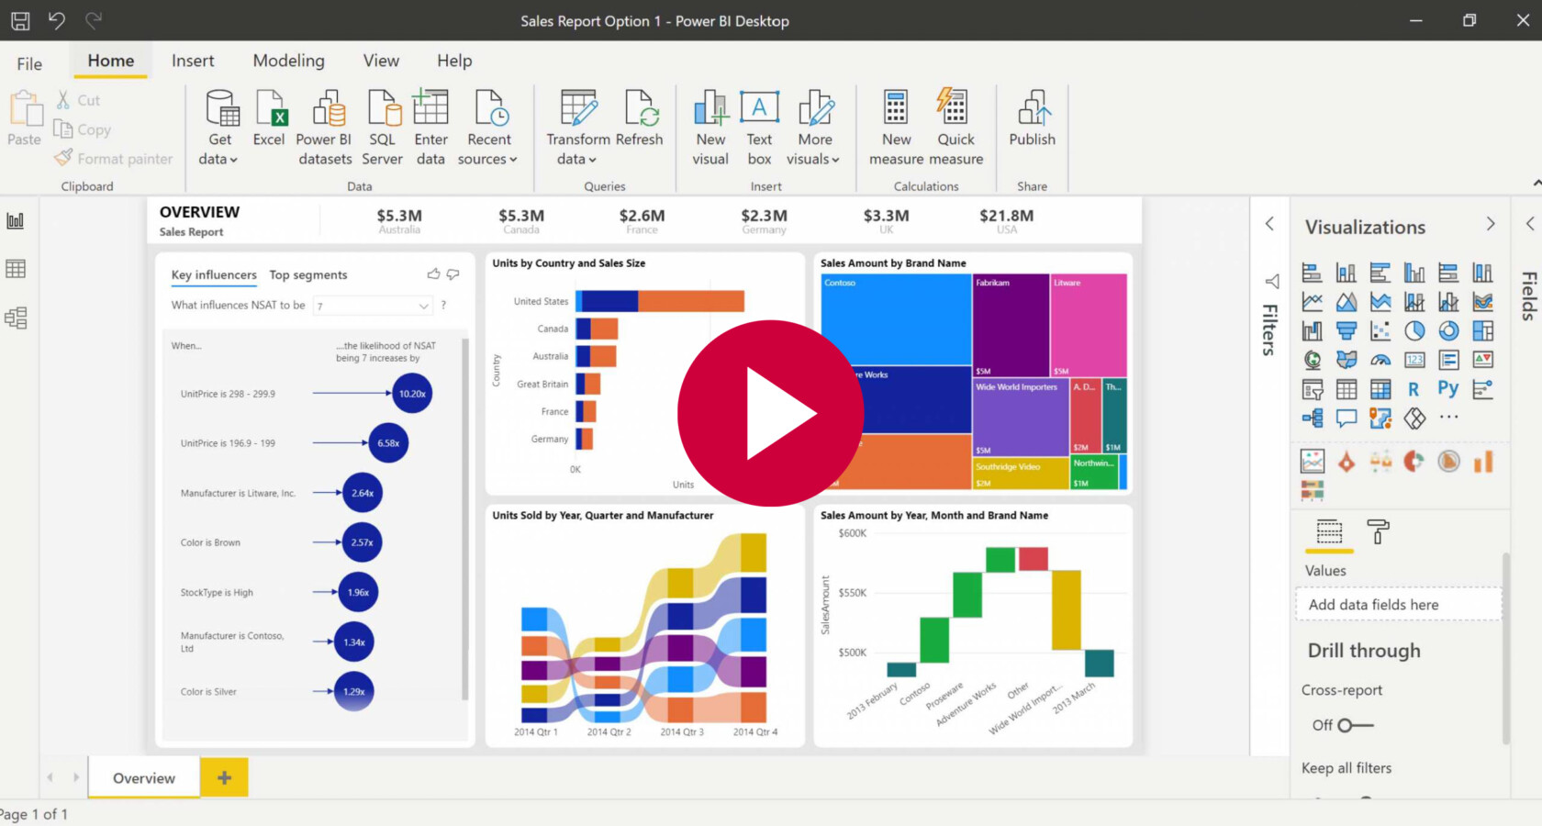Choose the scatter chart visual
The width and height of the screenshot is (1542, 826).
[x=1380, y=330]
